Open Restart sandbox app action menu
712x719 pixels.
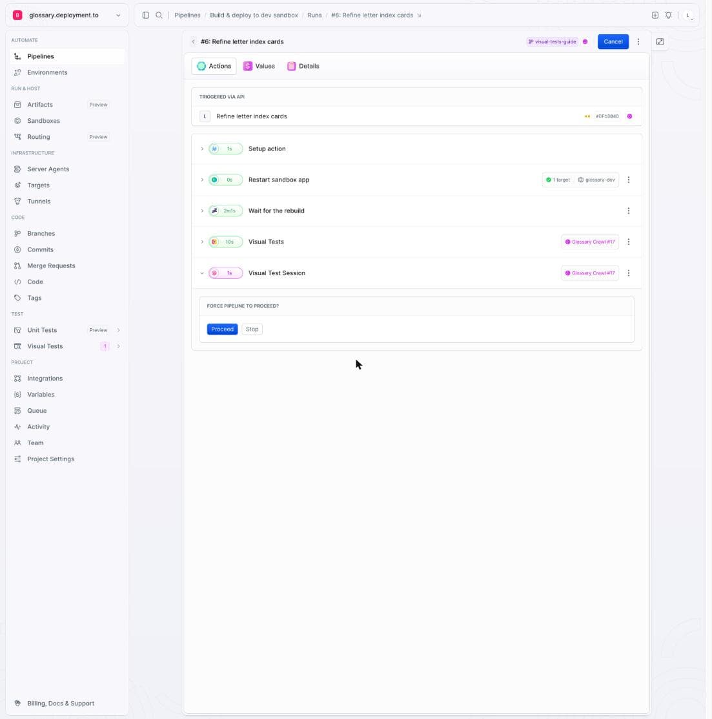[x=629, y=180]
